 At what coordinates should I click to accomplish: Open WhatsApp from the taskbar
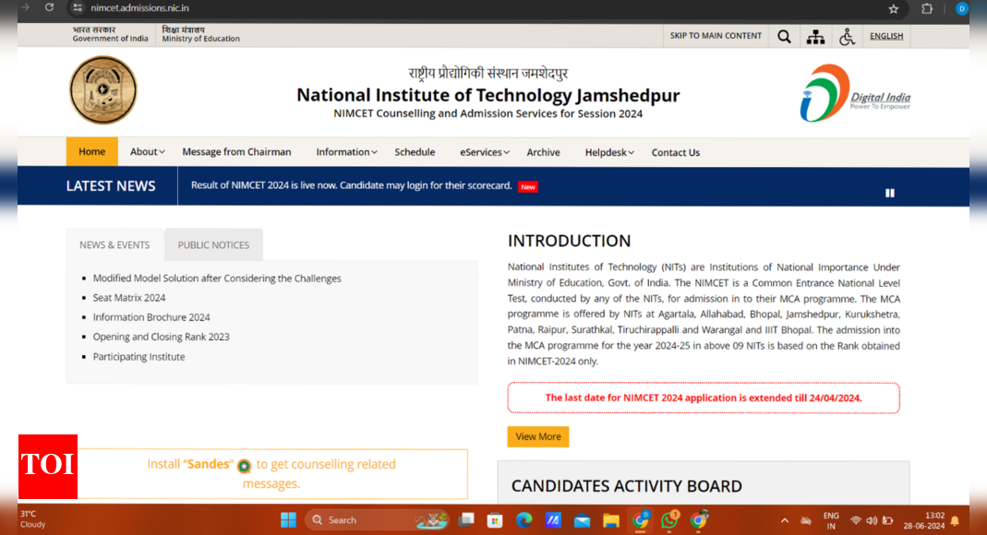671,519
